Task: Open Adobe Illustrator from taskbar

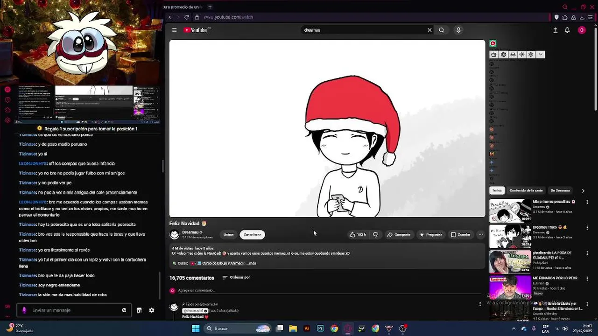Action: 307,329
